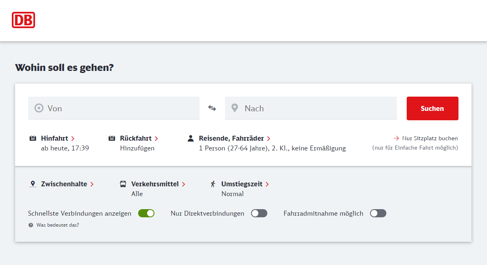Disable Schnellste Verbindungen anzeigen toggle
Viewport: 487px width, 265px height.
coord(146,214)
